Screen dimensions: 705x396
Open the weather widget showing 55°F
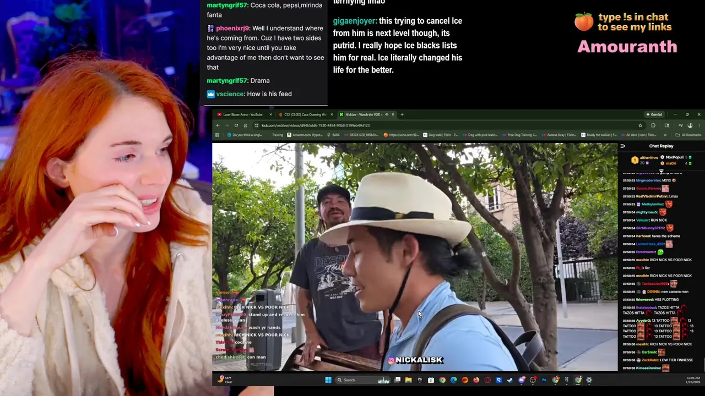point(225,380)
